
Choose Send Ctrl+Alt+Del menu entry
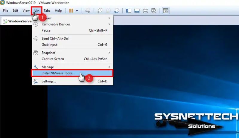click(73, 39)
